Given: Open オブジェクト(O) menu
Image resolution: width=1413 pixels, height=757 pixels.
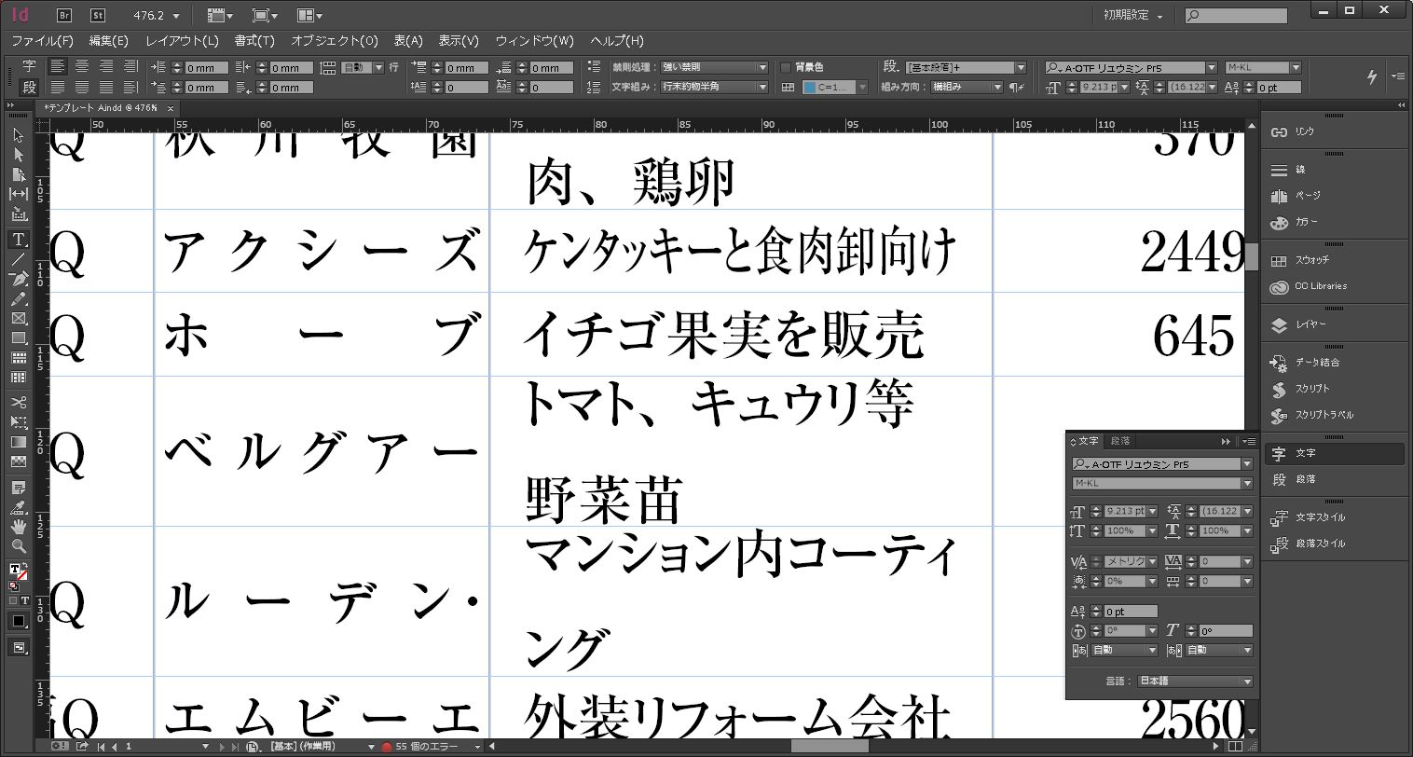Looking at the screenshot, I should (335, 41).
